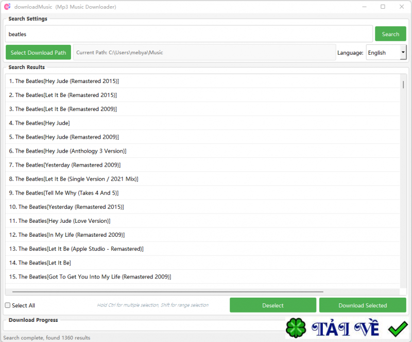
Task: Select result 14 The Beatles[Let It Be]
Action: (202, 263)
